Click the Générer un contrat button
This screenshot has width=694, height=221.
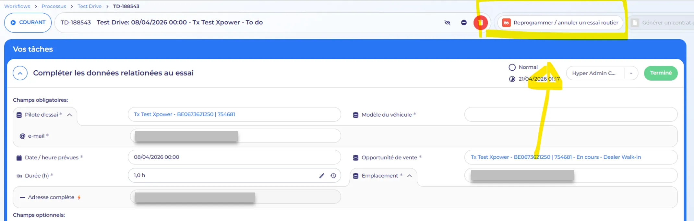pyautogui.click(x=662, y=23)
